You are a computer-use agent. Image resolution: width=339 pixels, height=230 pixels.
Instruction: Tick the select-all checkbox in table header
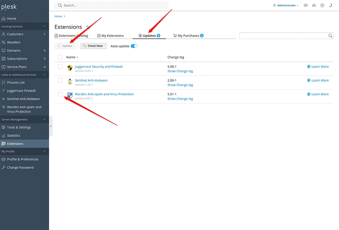pyautogui.click(x=60, y=57)
